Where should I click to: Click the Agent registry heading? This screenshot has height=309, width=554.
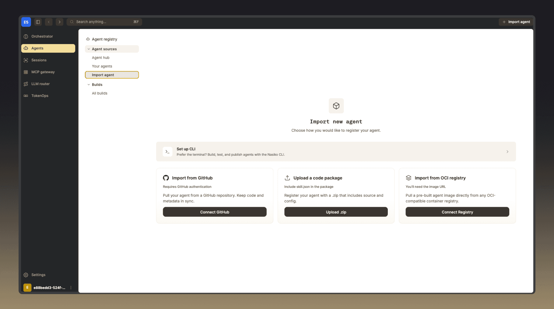pyautogui.click(x=104, y=39)
